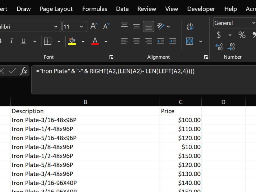This screenshot has height=192, width=256.
Task: Select the Description header cell
Action: click(x=85, y=111)
